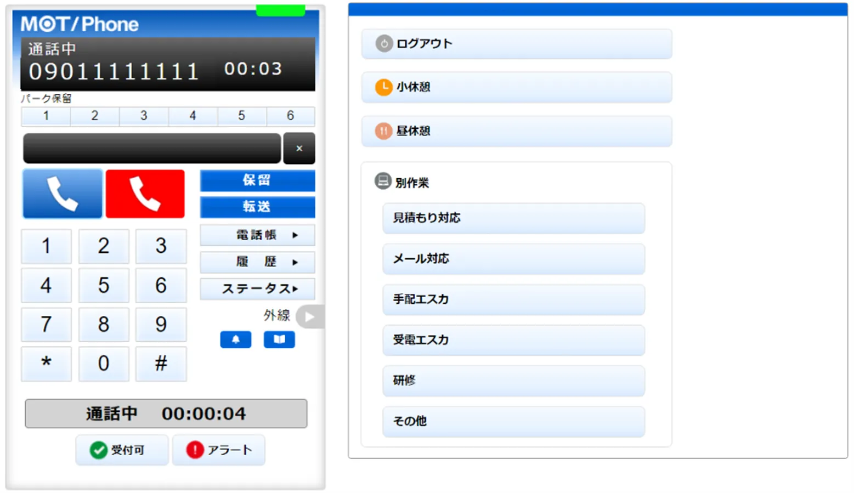Image resolution: width=854 pixels, height=493 pixels.
Task: Click the caller number 09011111111
Action: pos(114,71)
